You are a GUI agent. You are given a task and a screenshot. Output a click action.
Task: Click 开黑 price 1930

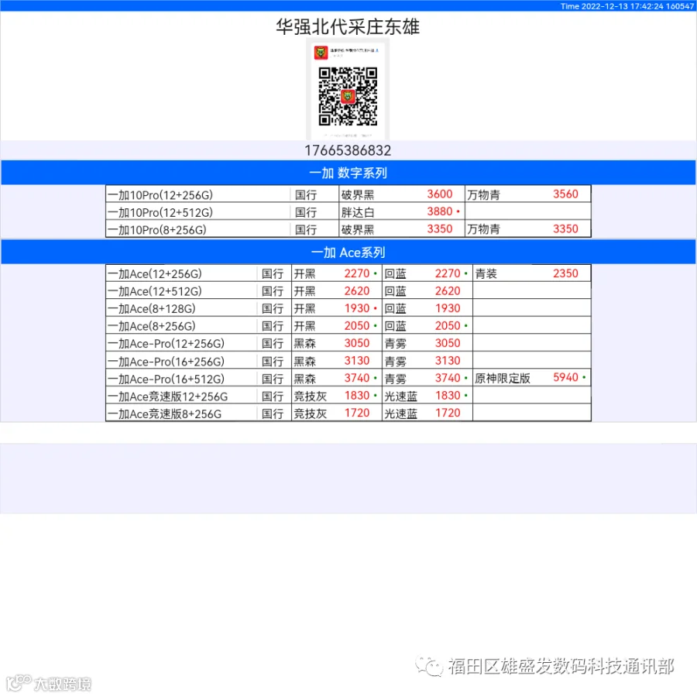357,307
